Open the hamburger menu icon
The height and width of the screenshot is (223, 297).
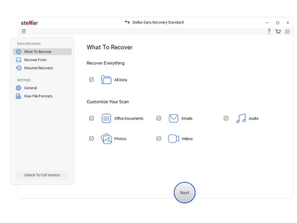(x=24, y=32)
